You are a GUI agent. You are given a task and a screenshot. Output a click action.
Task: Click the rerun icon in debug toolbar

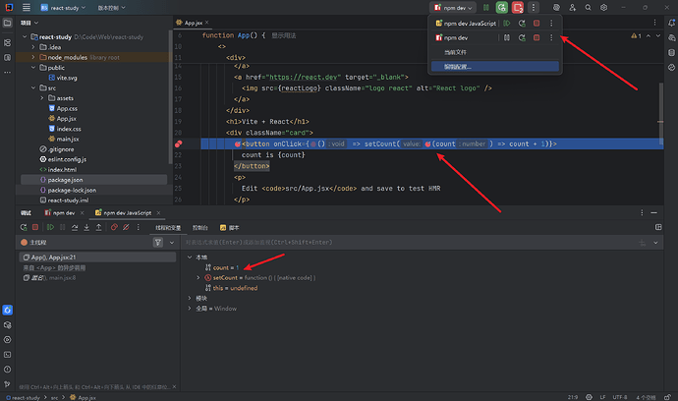[24, 227]
